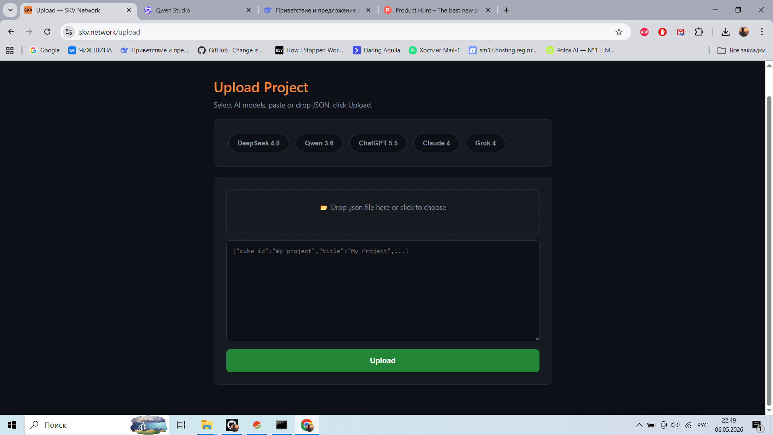Bookmark this page with the star icon
The width and height of the screenshot is (773, 435).
tap(619, 32)
